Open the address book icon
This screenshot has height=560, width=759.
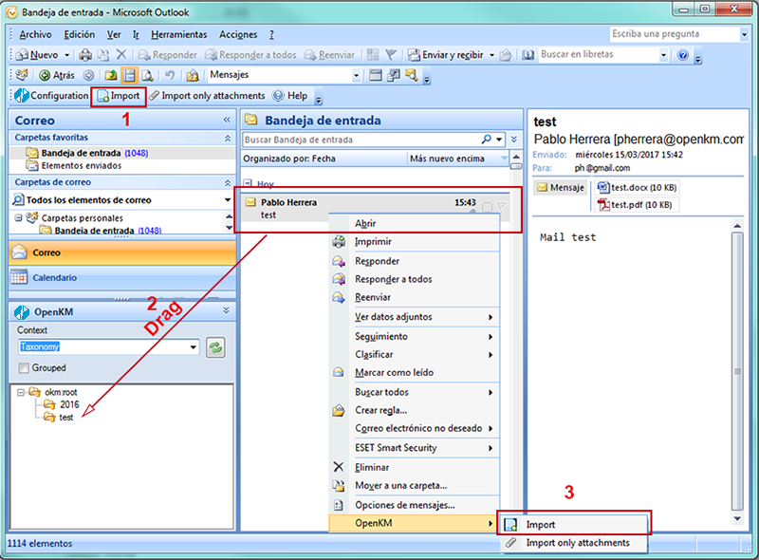pos(528,55)
